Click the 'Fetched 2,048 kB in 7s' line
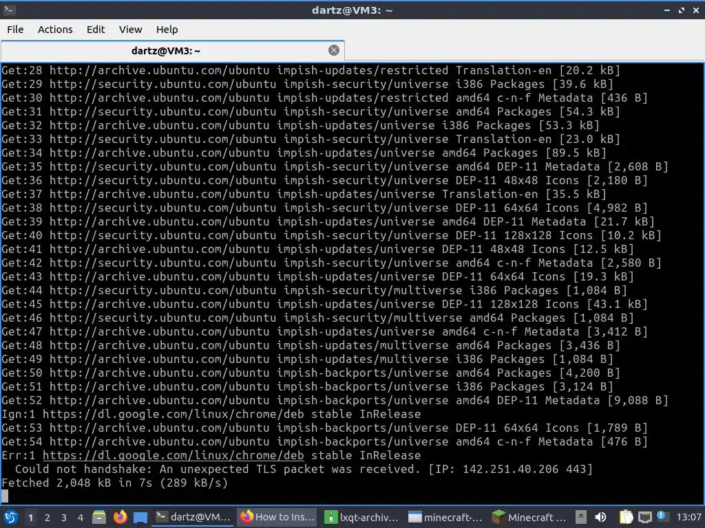Viewport: 705px width, 528px height. point(115,483)
